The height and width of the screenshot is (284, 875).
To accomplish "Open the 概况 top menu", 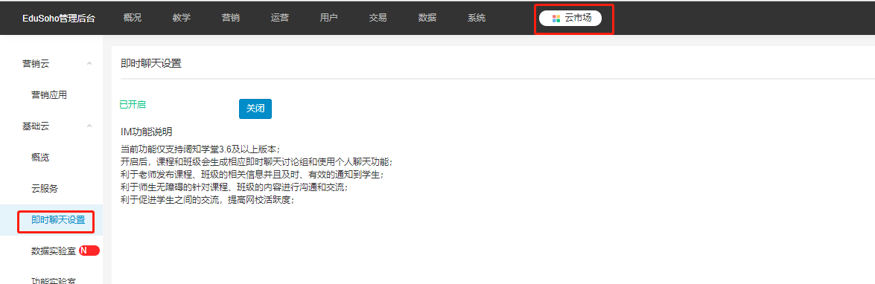I will [133, 18].
